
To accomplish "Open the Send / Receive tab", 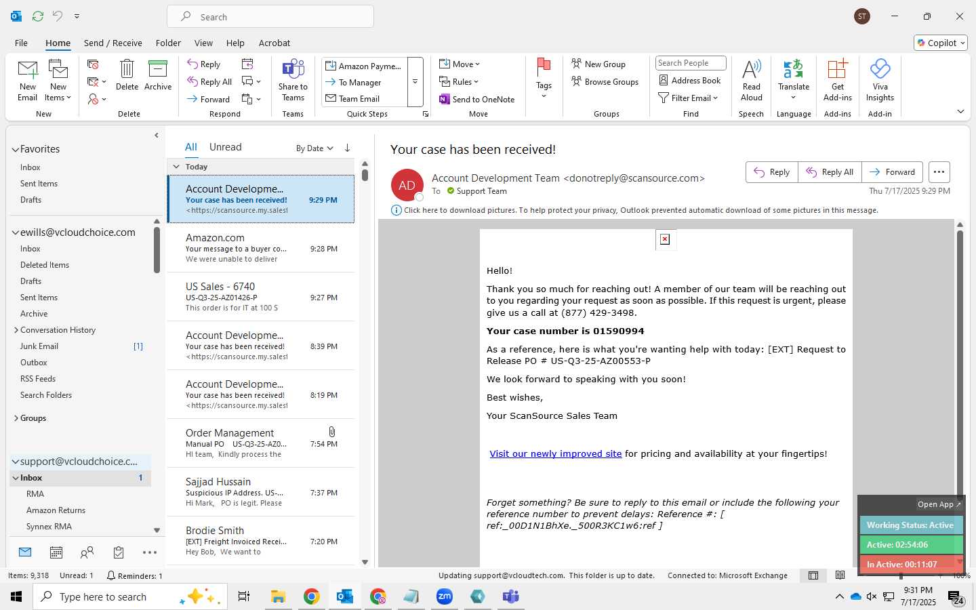I will tap(113, 43).
